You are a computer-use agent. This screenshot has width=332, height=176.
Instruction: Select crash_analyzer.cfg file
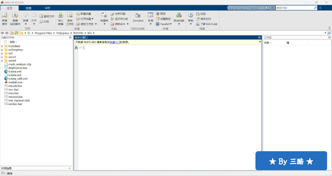click(20, 64)
